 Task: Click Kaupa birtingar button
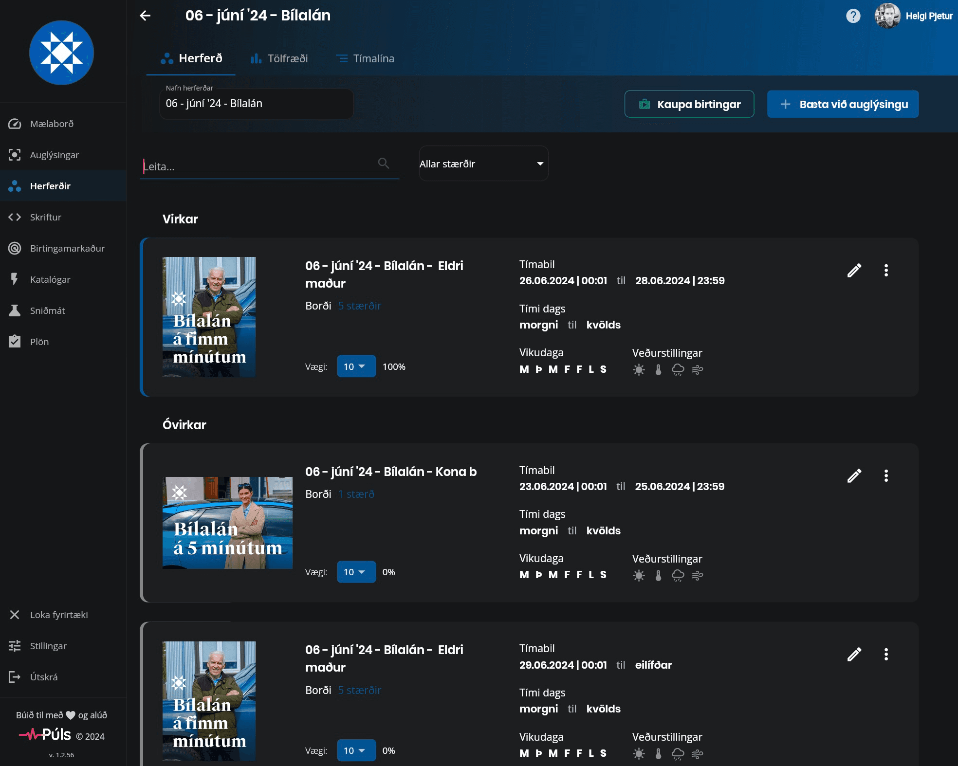pyautogui.click(x=689, y=104)
